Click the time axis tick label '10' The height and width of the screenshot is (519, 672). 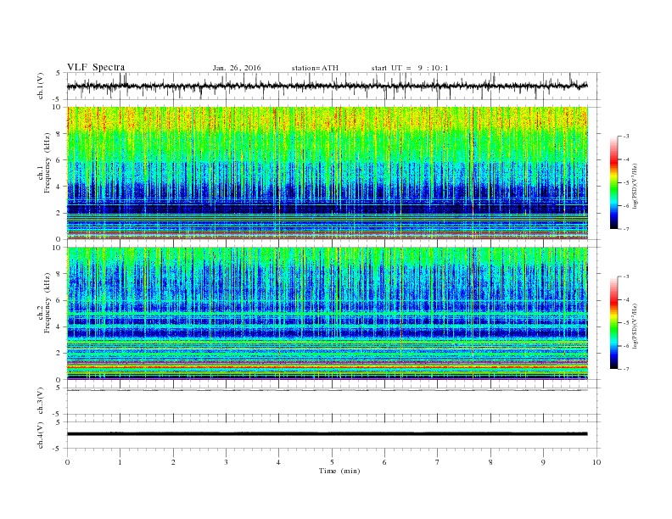click(x=596, y=462)
